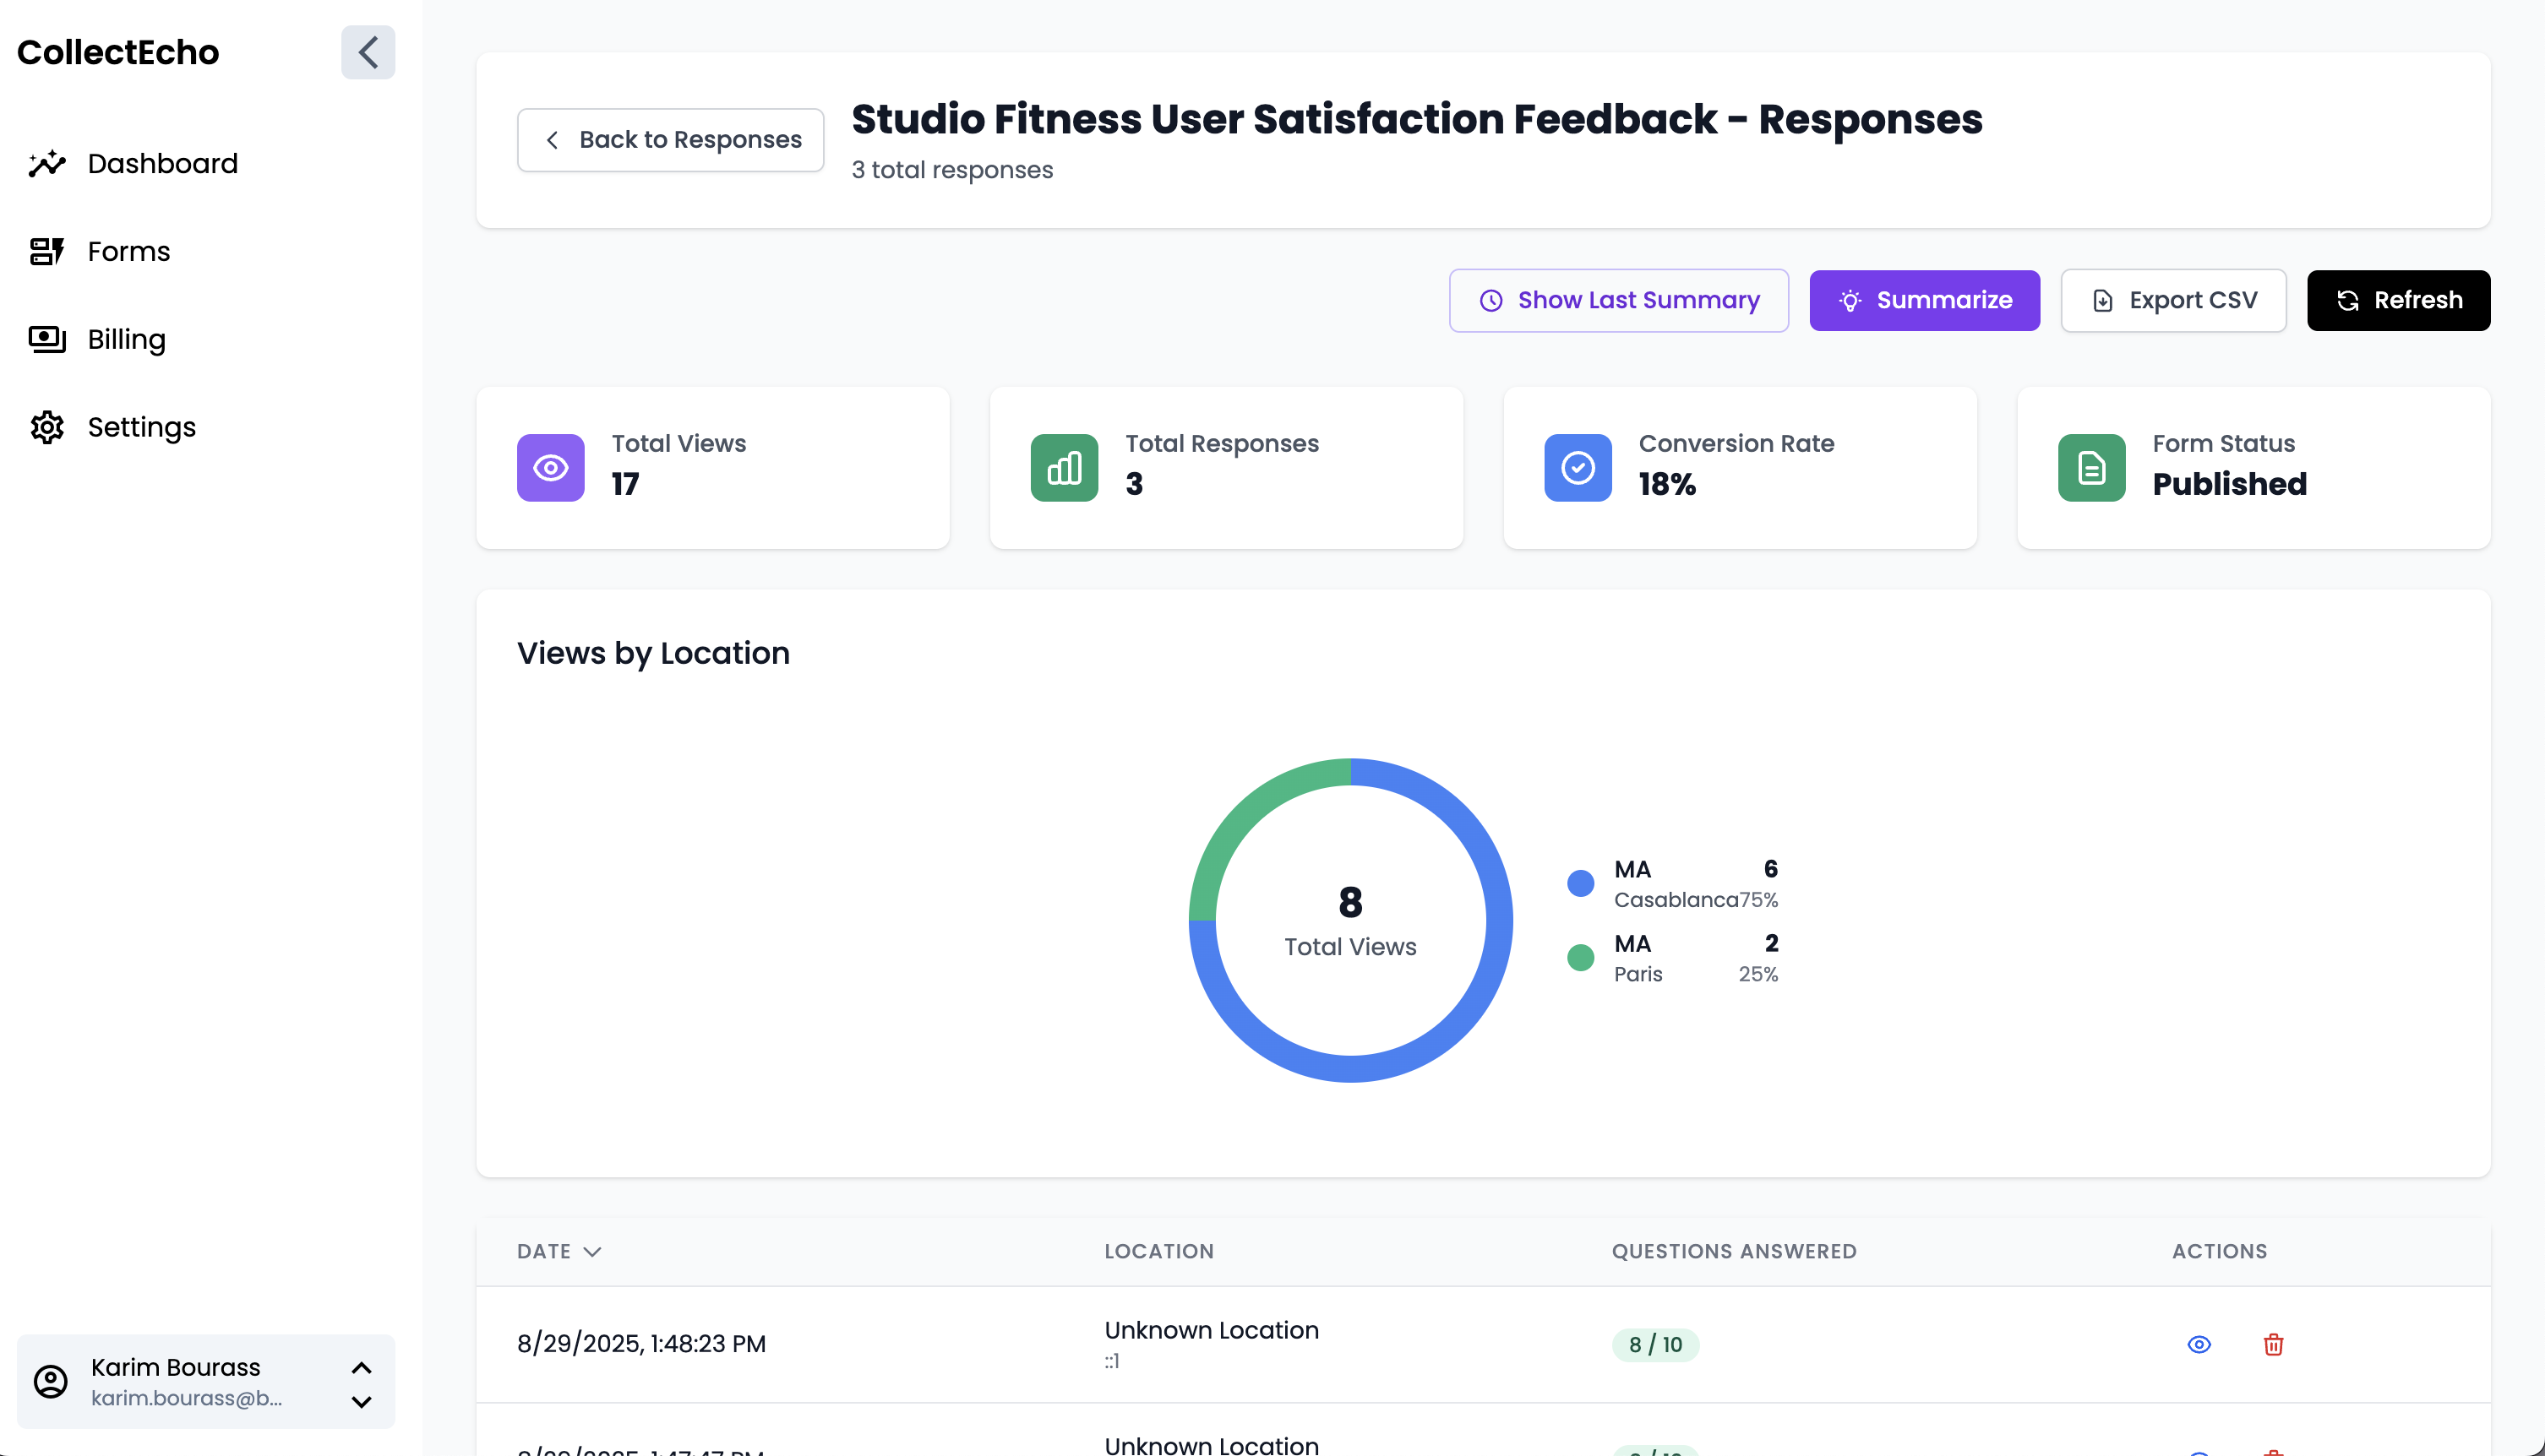Image resolution: width=2545 pixels, height=1456 pixels.
Task: Click the '18%' conversion rate value
Action: point(1666,484)
